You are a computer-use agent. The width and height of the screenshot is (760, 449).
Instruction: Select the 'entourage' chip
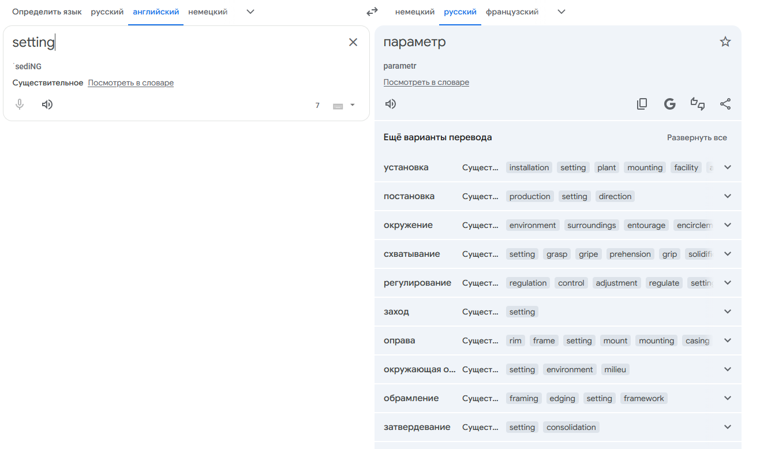tap(646, 225)
